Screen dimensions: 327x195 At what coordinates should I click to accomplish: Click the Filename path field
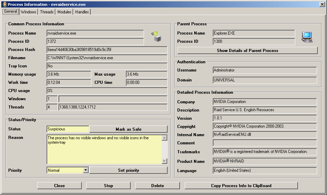tap(107, 58)
